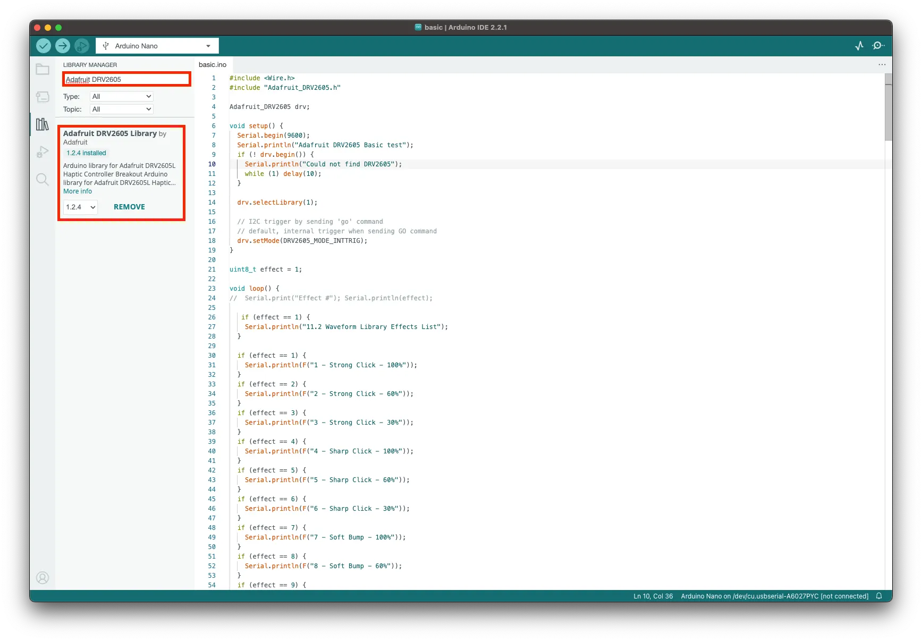Open the Sketchbook folder sidebar icon
Viewport: 922px width, 641px height.
pyautogui.click(x=43, y=70)
